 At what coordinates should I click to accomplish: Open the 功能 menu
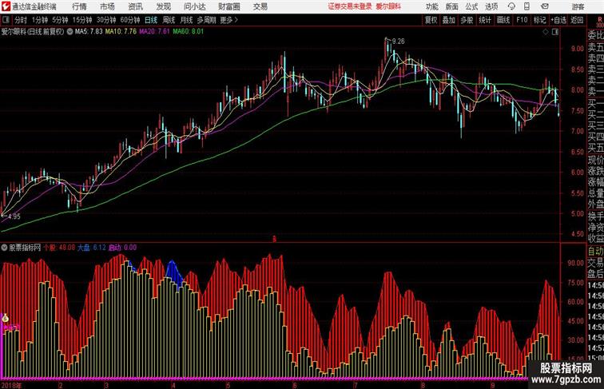pyautogui.click(x=432, y=6)
